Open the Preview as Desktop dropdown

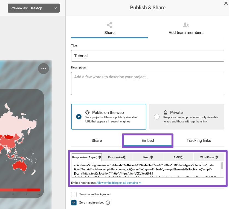pos(34,8)
